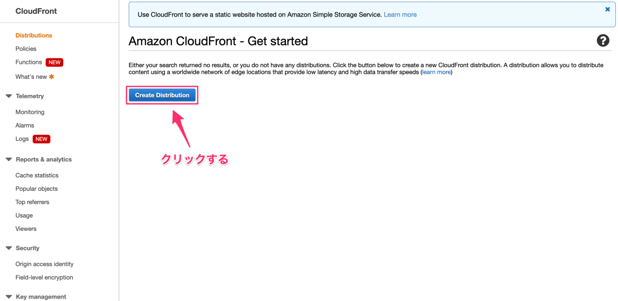The width and height of the screenshot is (618, 301).
Task: Open the Top referrers report
Action: (x=32, y=202)
